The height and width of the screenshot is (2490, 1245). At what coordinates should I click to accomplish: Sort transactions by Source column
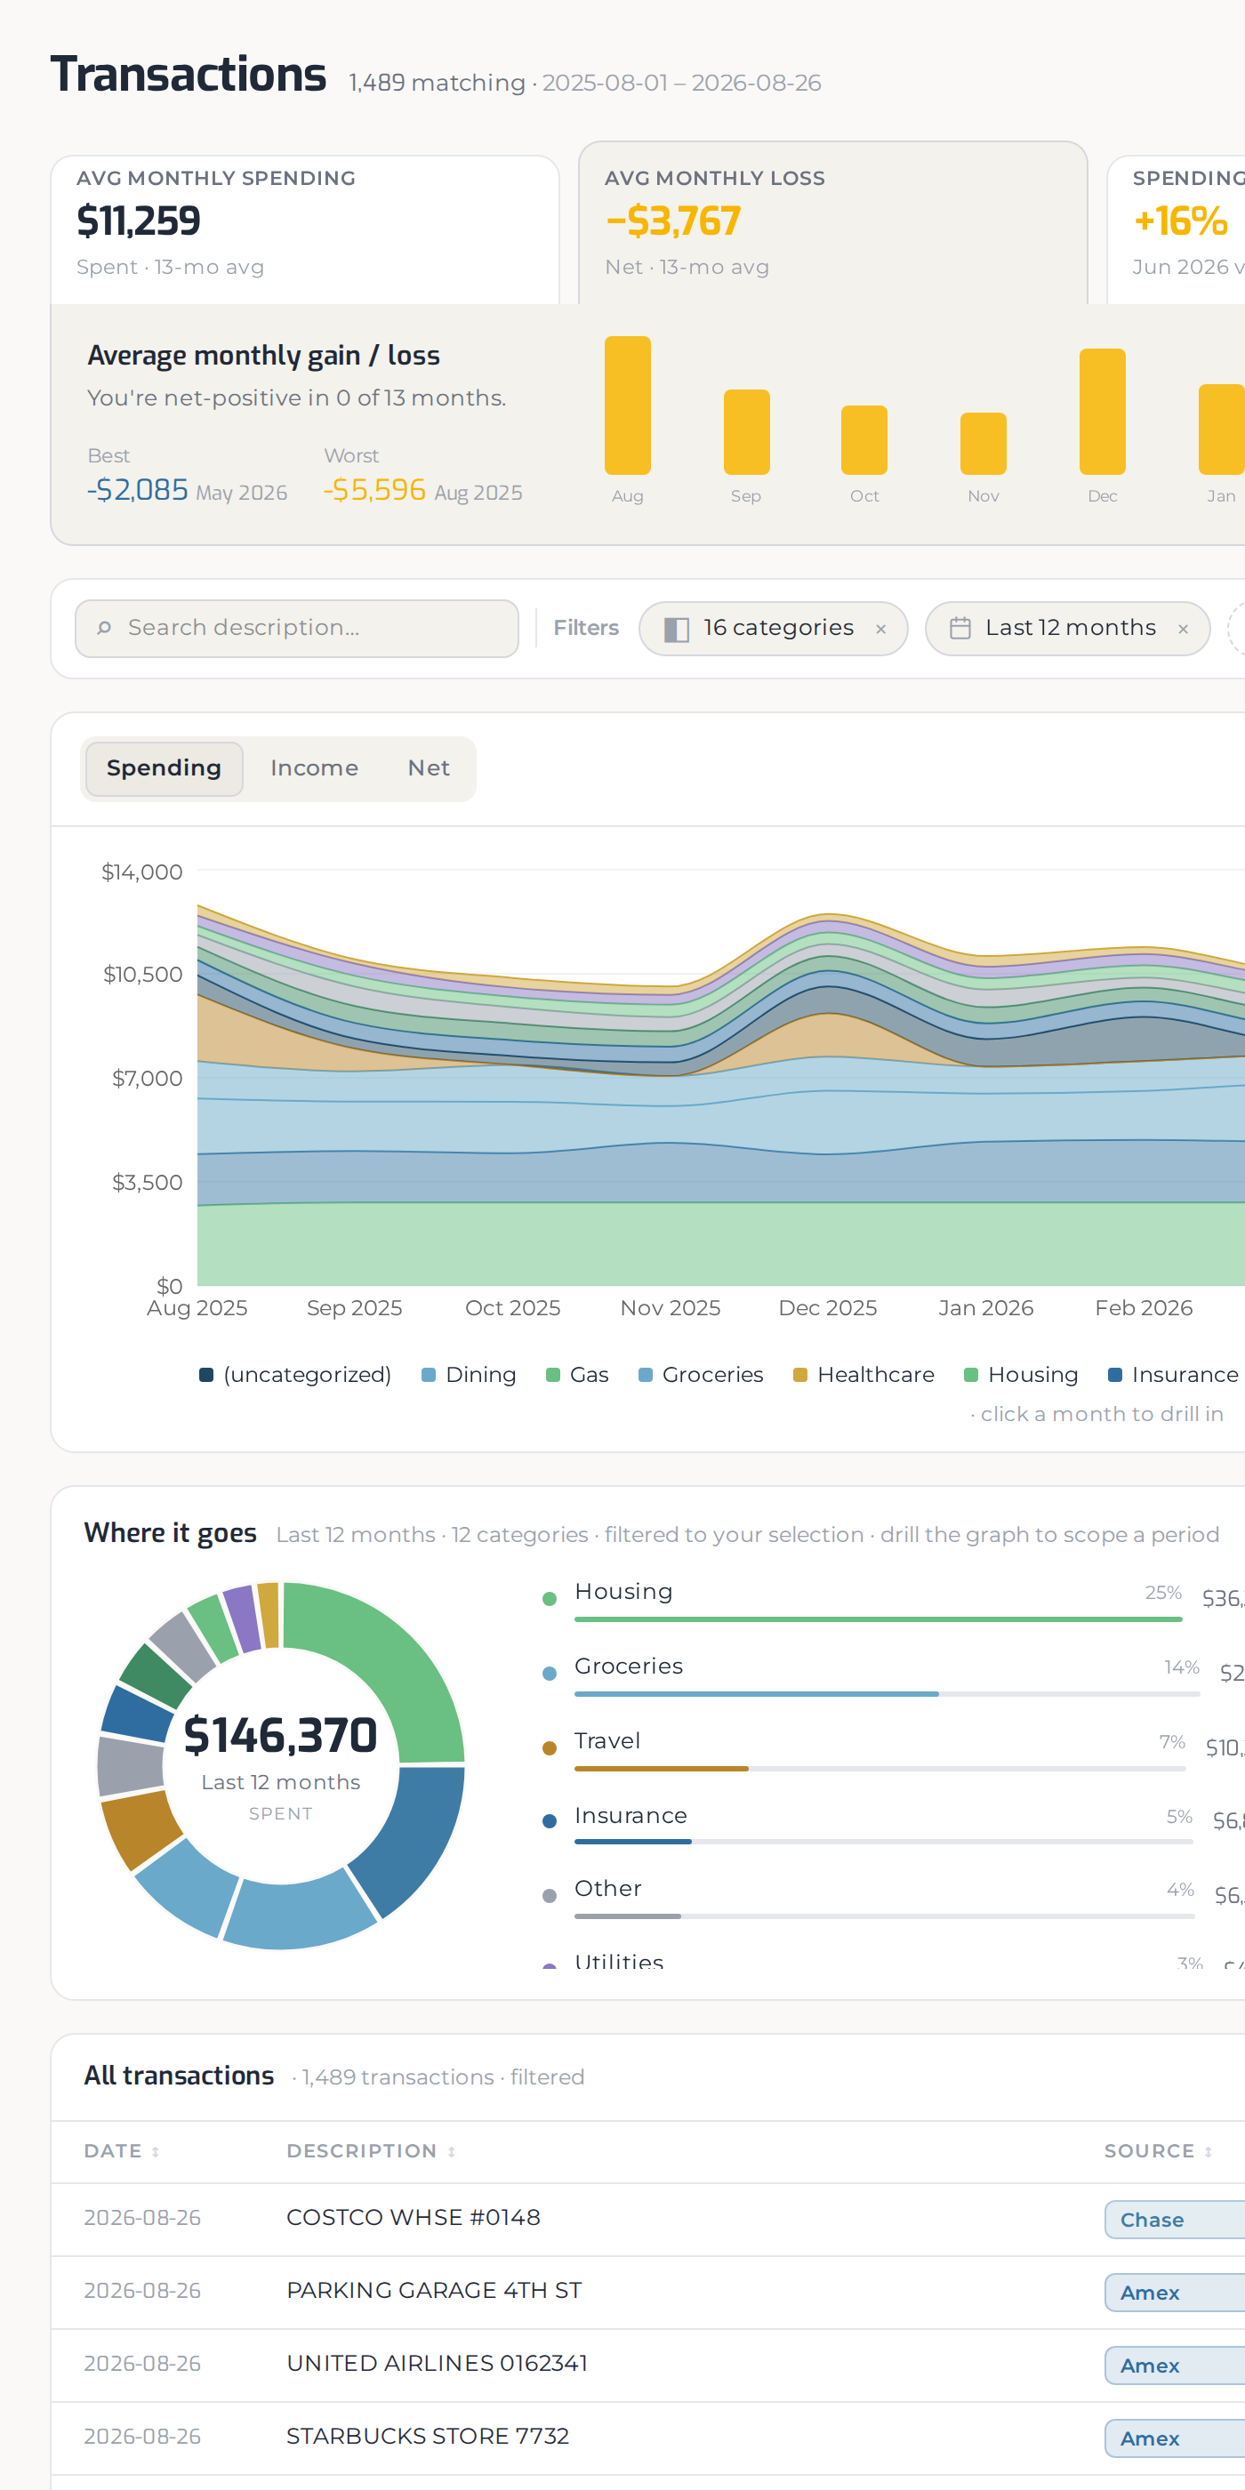[1158, 2150]
